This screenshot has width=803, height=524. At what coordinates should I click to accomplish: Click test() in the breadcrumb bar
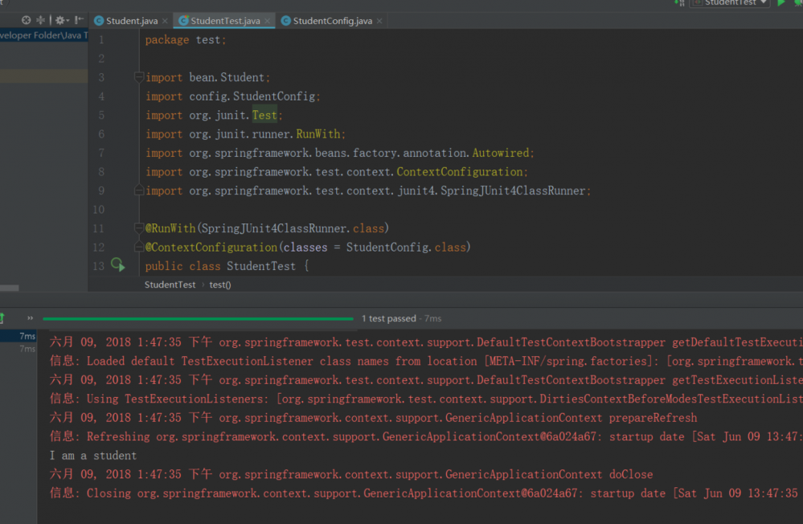(x=220, y=285)
